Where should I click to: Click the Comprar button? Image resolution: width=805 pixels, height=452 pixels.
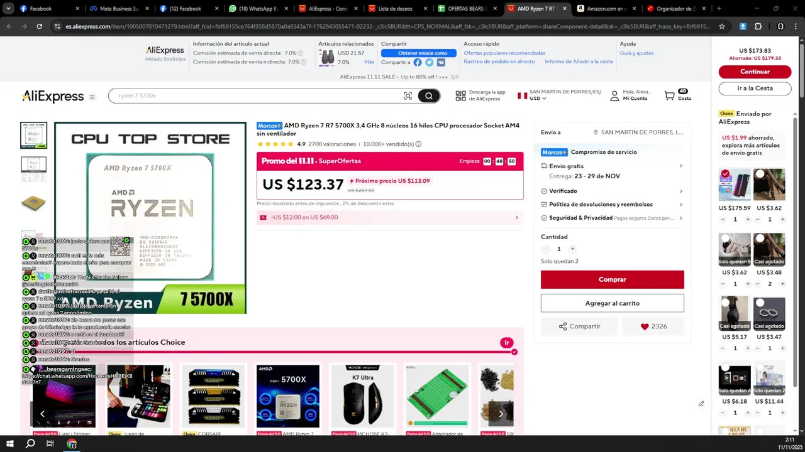click(x=613, y=280)
